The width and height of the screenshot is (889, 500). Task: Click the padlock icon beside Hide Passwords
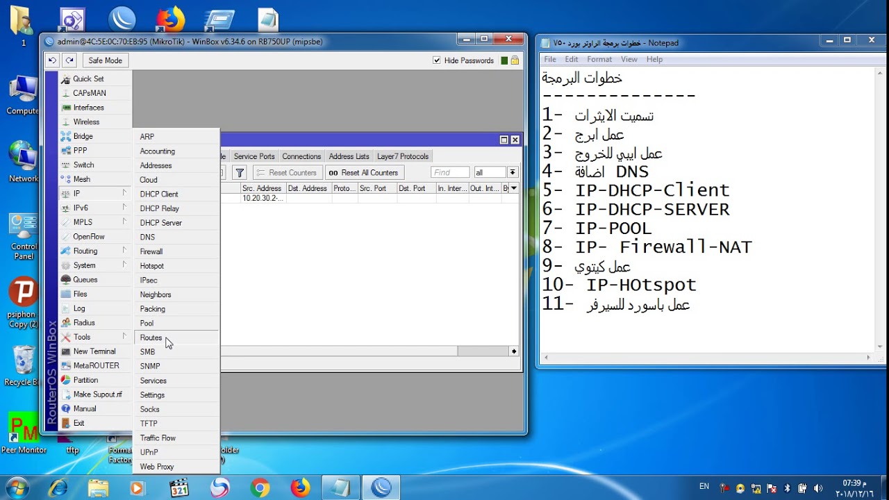[x=515, y=60]
